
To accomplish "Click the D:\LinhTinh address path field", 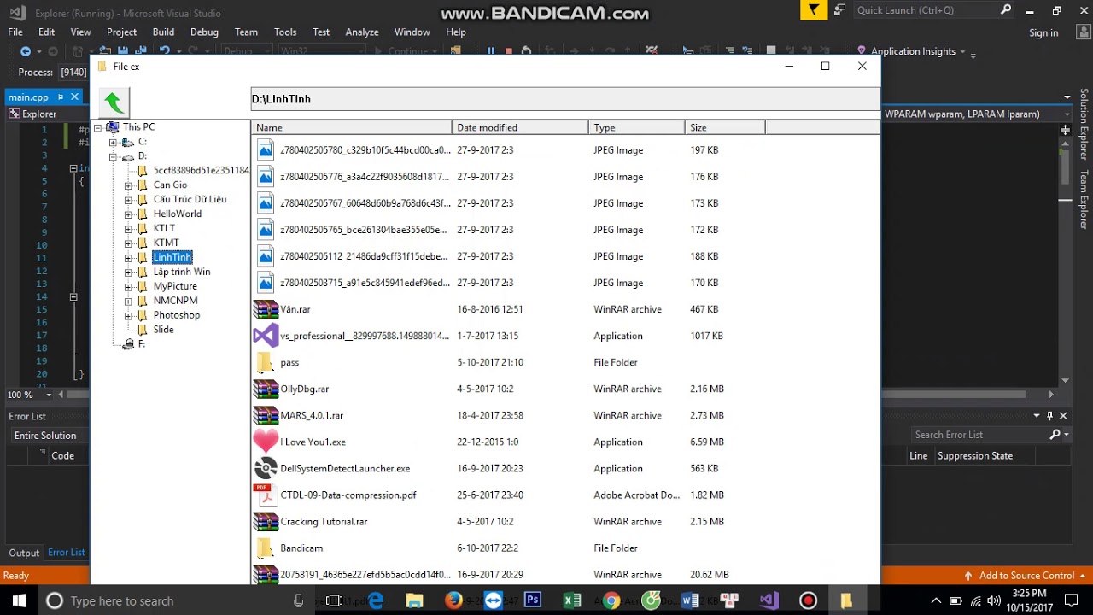I will tap(565, 99).
